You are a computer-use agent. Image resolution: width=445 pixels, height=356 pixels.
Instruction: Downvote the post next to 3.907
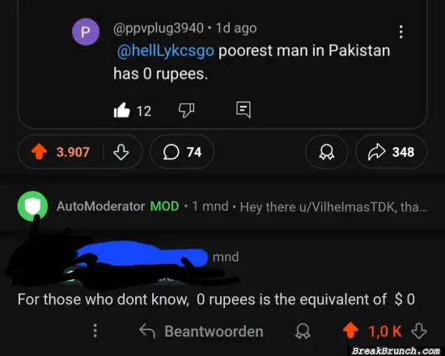121,152
